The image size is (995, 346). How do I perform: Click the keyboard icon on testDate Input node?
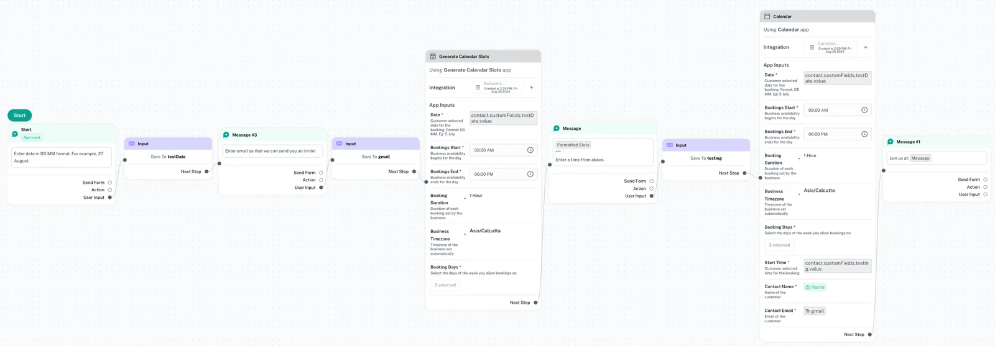pos(131,143)
